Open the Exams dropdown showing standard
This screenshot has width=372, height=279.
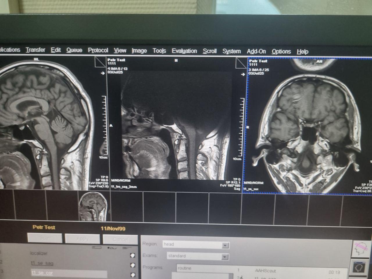(x=225, y=257)
